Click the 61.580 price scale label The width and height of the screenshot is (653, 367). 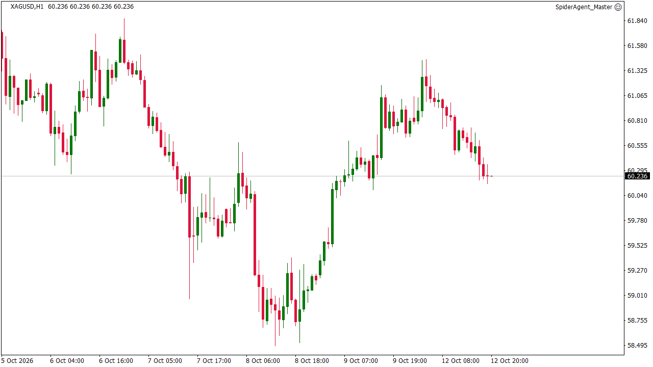pyautogui.click(x=637, y=46)
